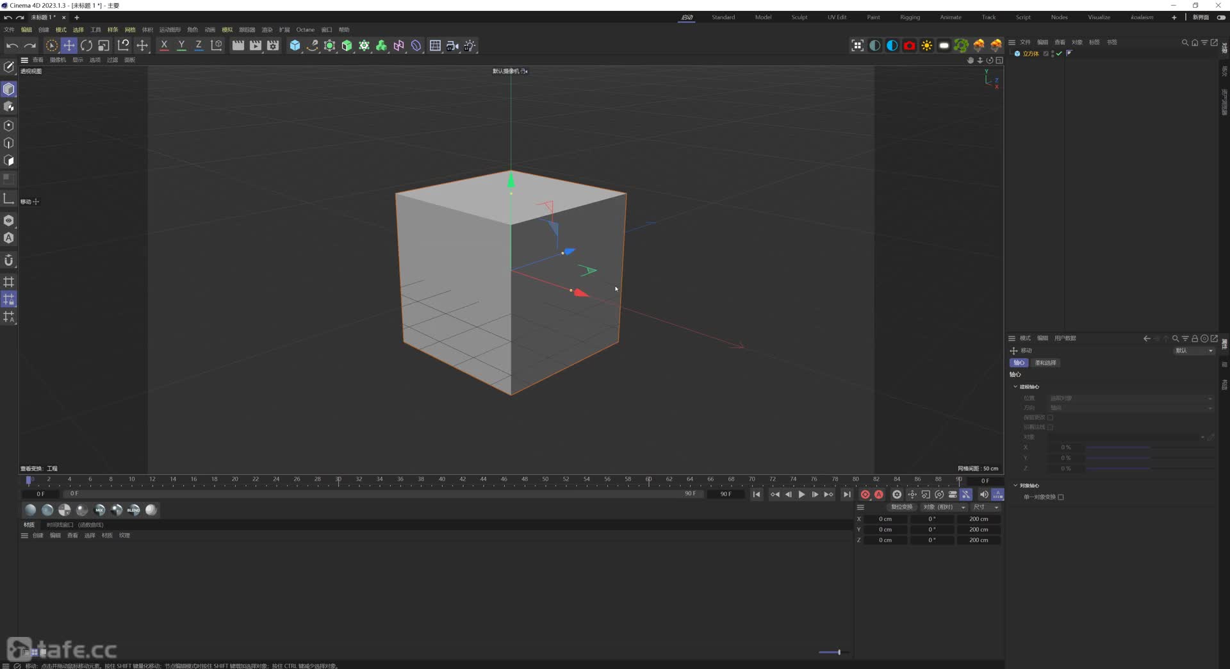Open the 模拟 menu
This screenshot has height=669, width=1230.
click(x=227, y=29)
